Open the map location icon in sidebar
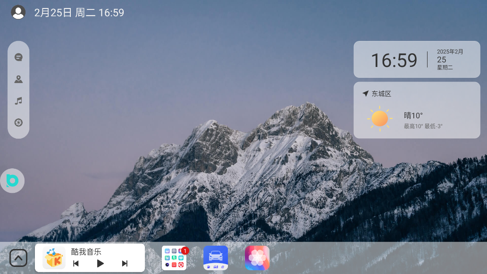Screen dimensions: 487x274 (18, 79)
